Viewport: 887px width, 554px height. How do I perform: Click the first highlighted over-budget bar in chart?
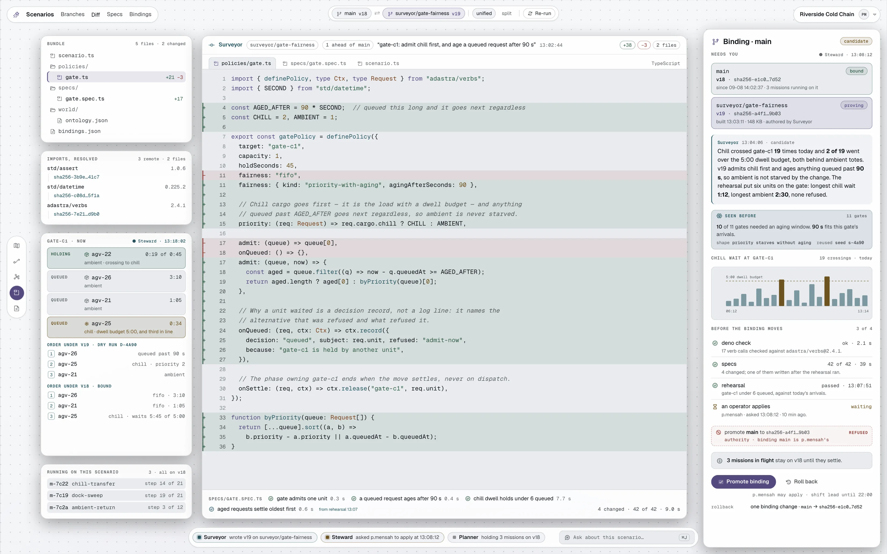(781, 293)
